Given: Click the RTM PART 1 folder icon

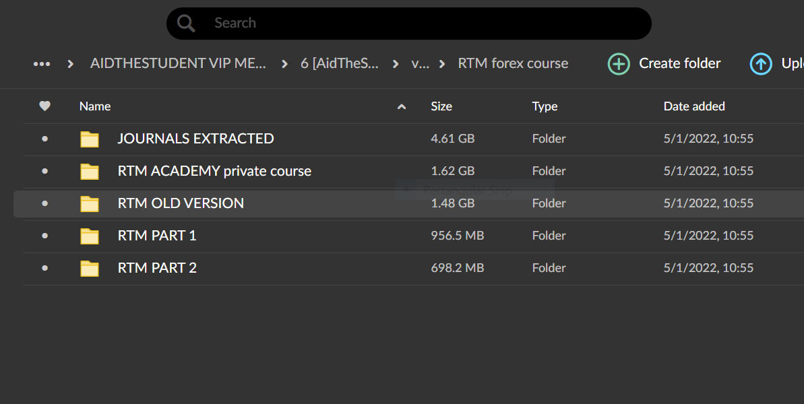Looking at the screenshot, I should point(90,236).
